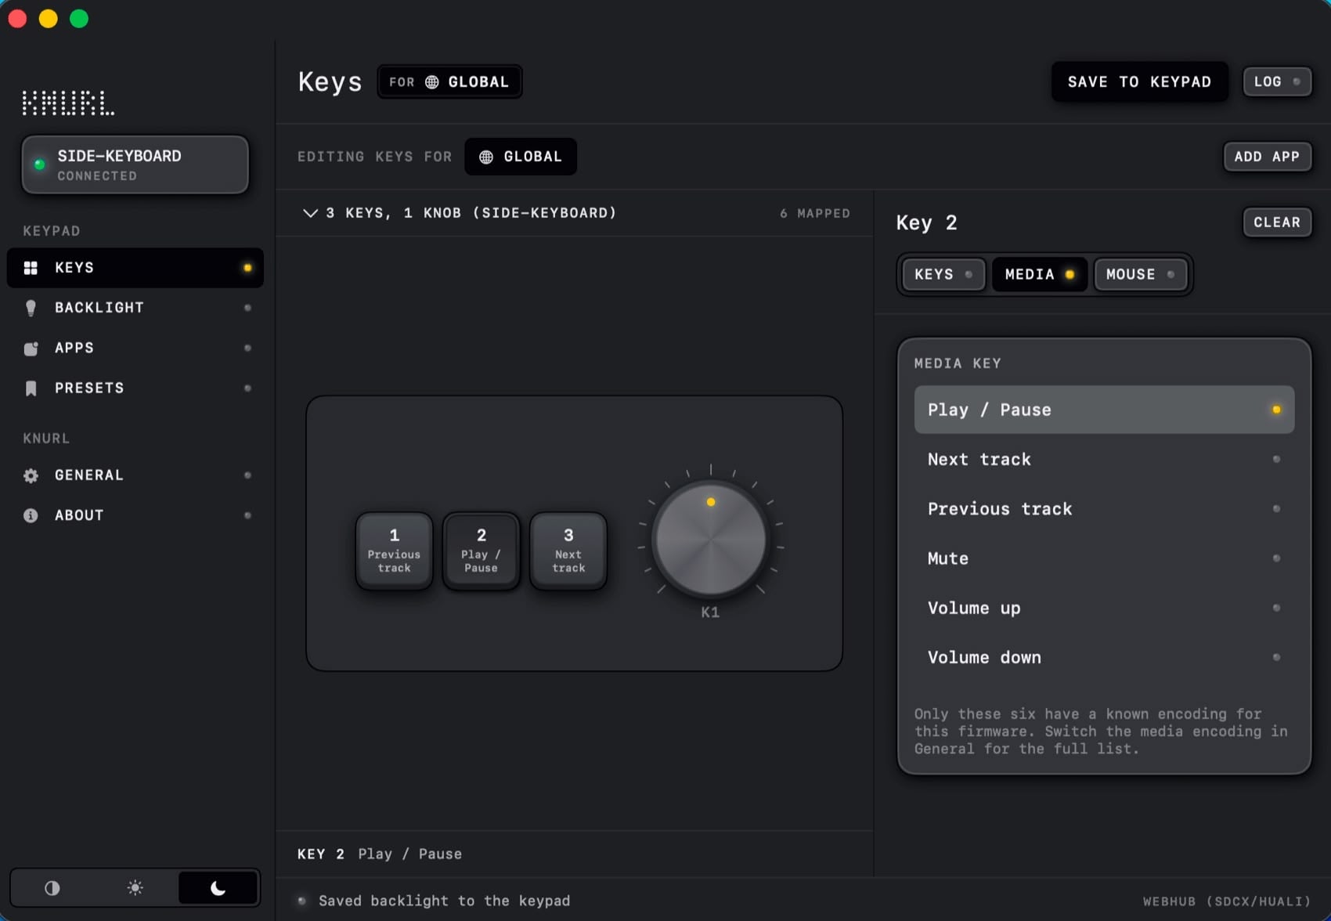Click the close window red button
The width and height of the screenshot is (1331, 921).
coord(17,18)
